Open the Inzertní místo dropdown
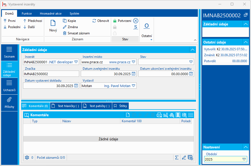The image size is (251, 166). pyautogui.click(x=134, y=62)
